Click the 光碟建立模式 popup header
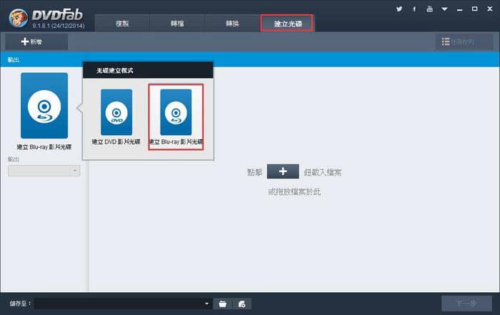This screenshot has height=315, width=500. 148,70
